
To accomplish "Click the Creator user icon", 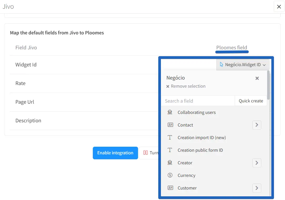I will pos(170,163).
